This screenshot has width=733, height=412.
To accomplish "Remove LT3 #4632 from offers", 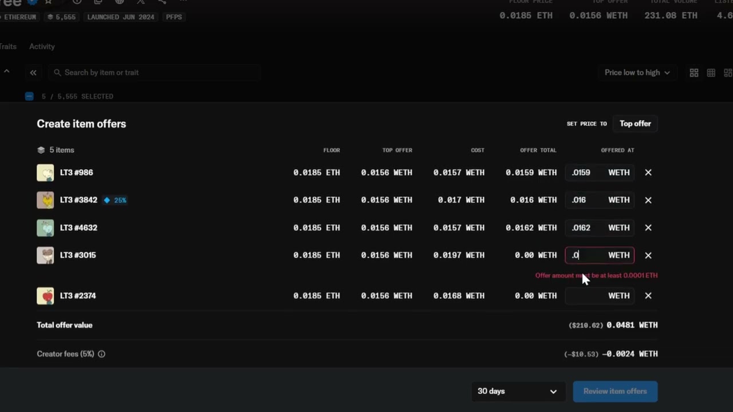I will click(x=648, y=227).
